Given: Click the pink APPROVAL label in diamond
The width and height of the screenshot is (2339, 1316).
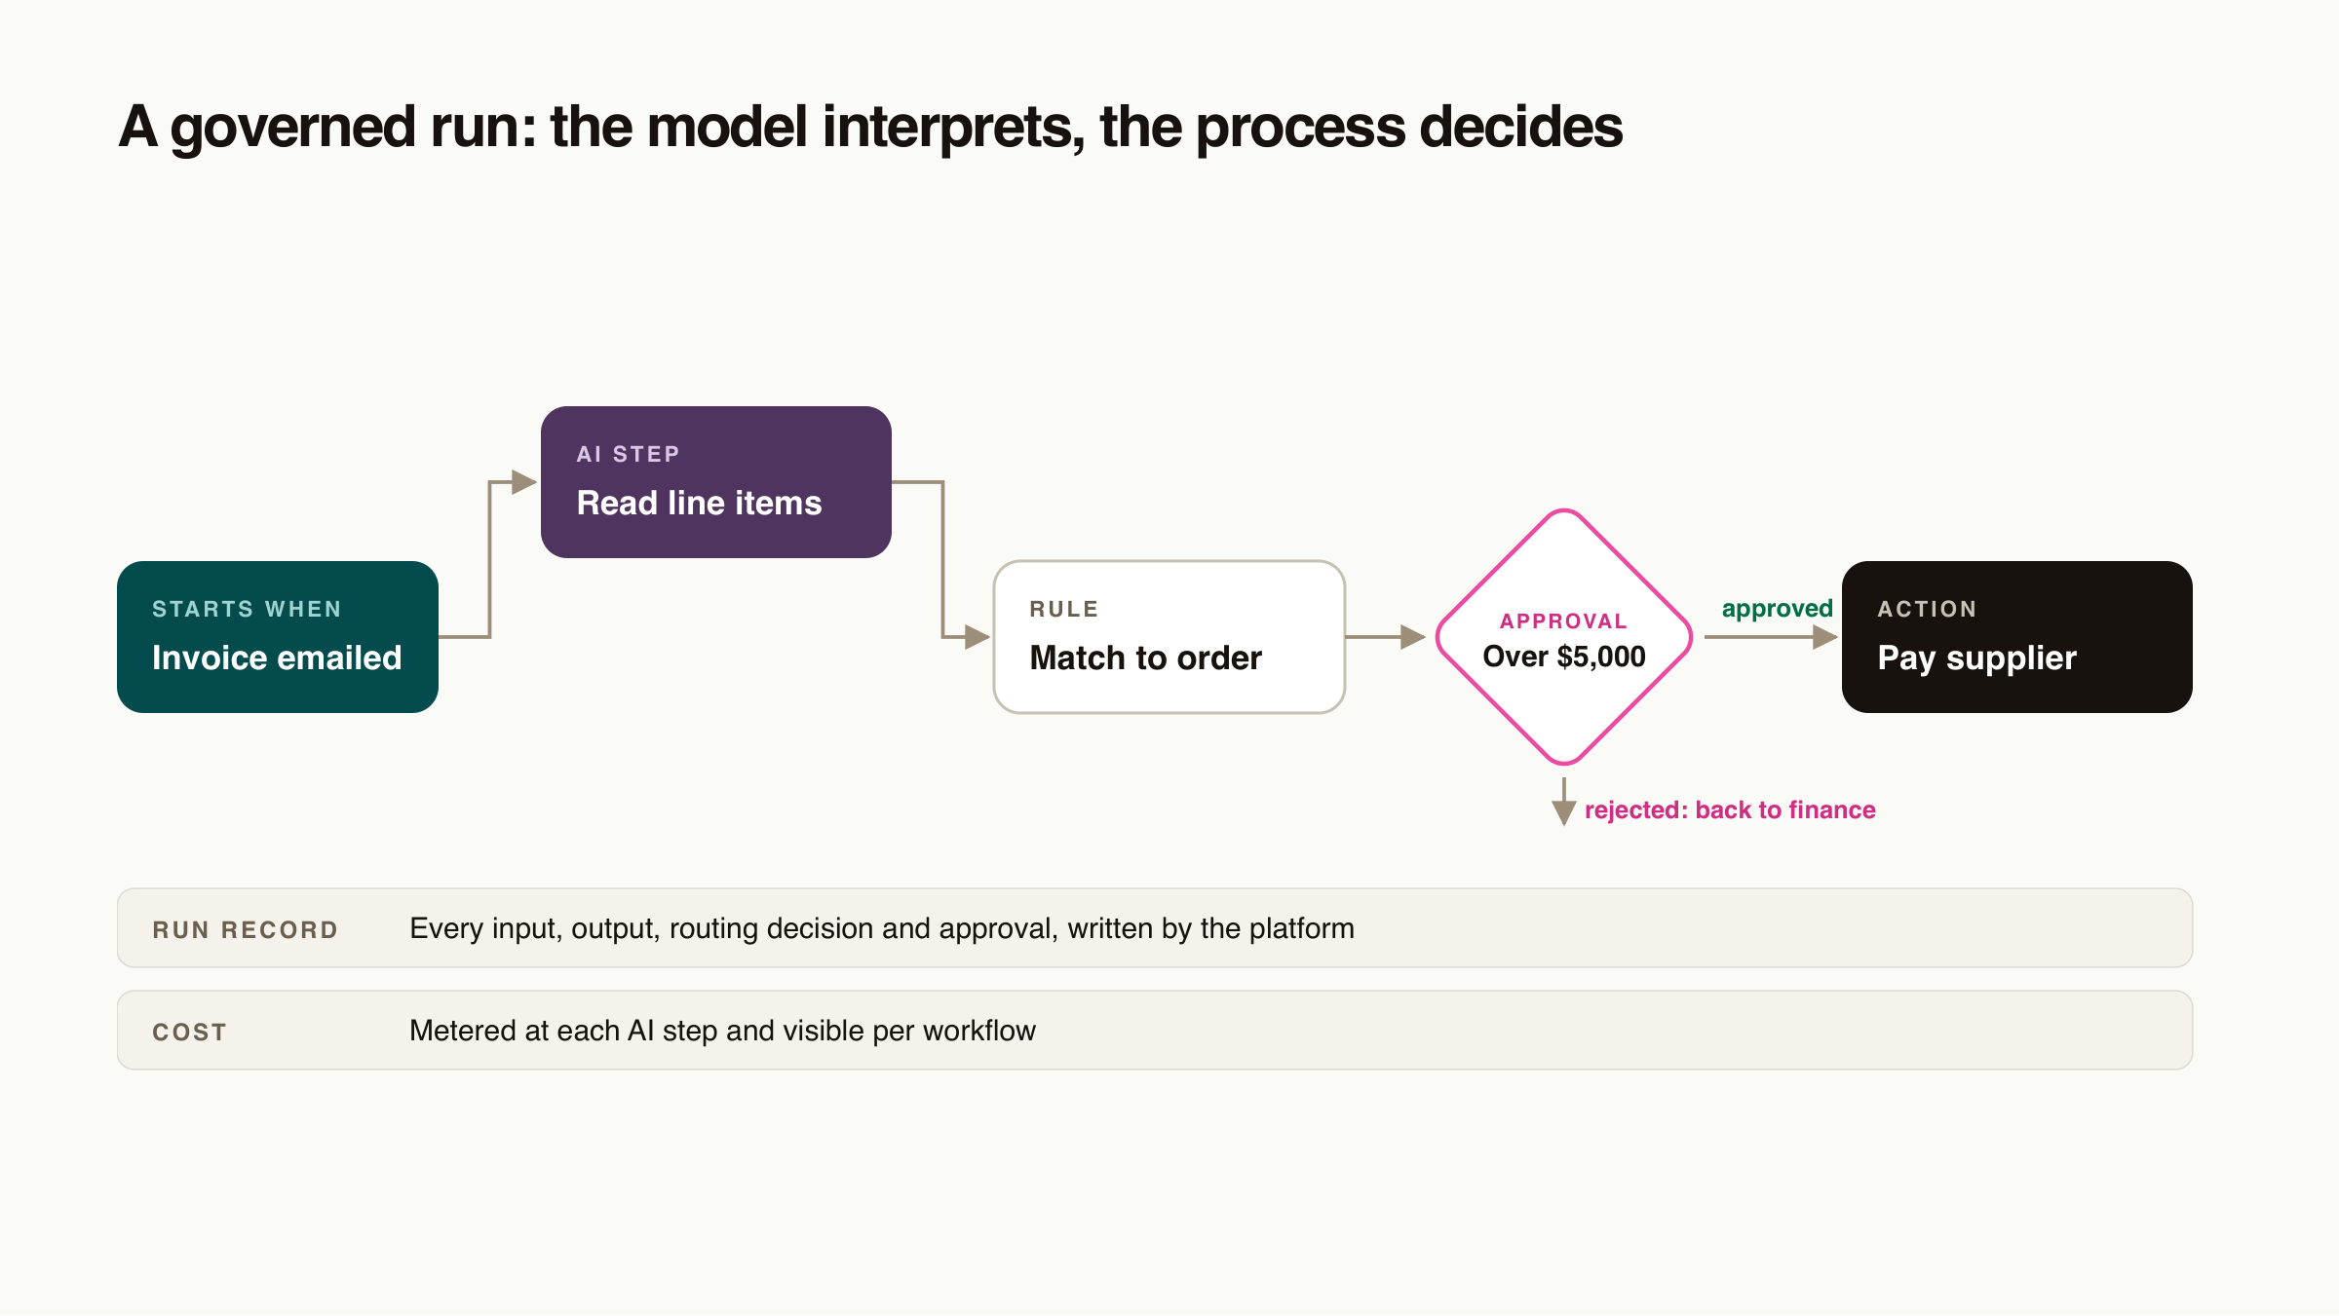Looking at the screenshot, I should pyautogui.click(x=1564, y=621).
